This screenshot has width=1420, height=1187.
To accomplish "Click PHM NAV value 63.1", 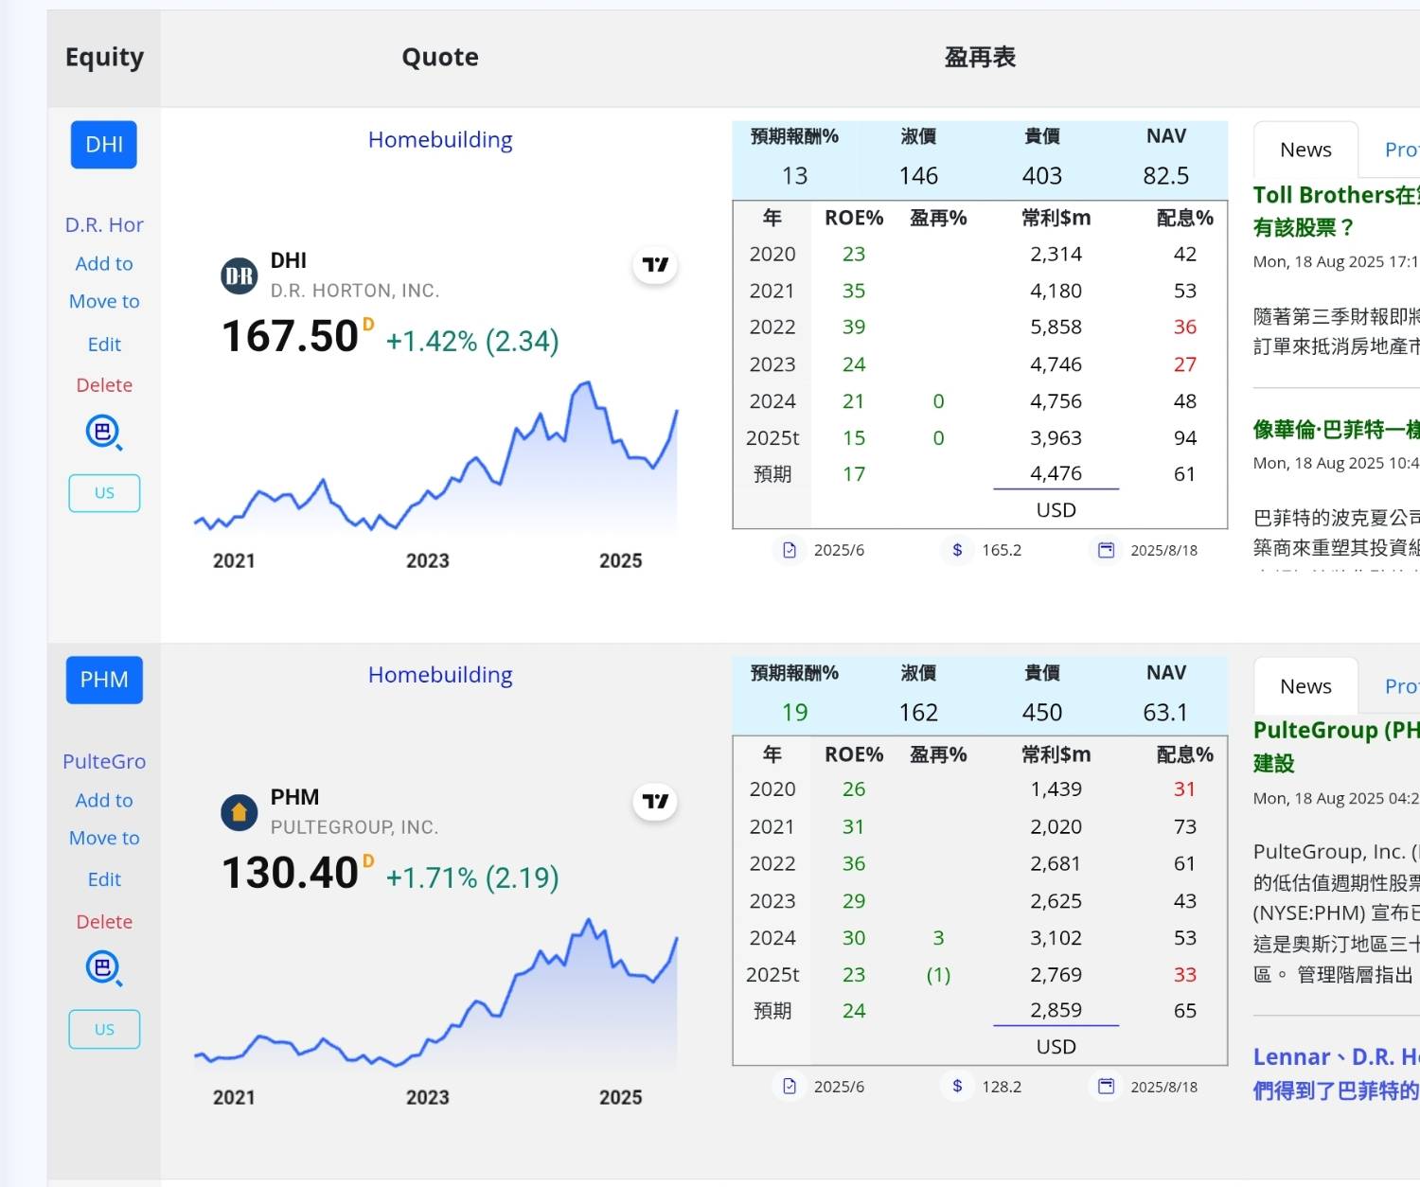I will point(1165,713).
